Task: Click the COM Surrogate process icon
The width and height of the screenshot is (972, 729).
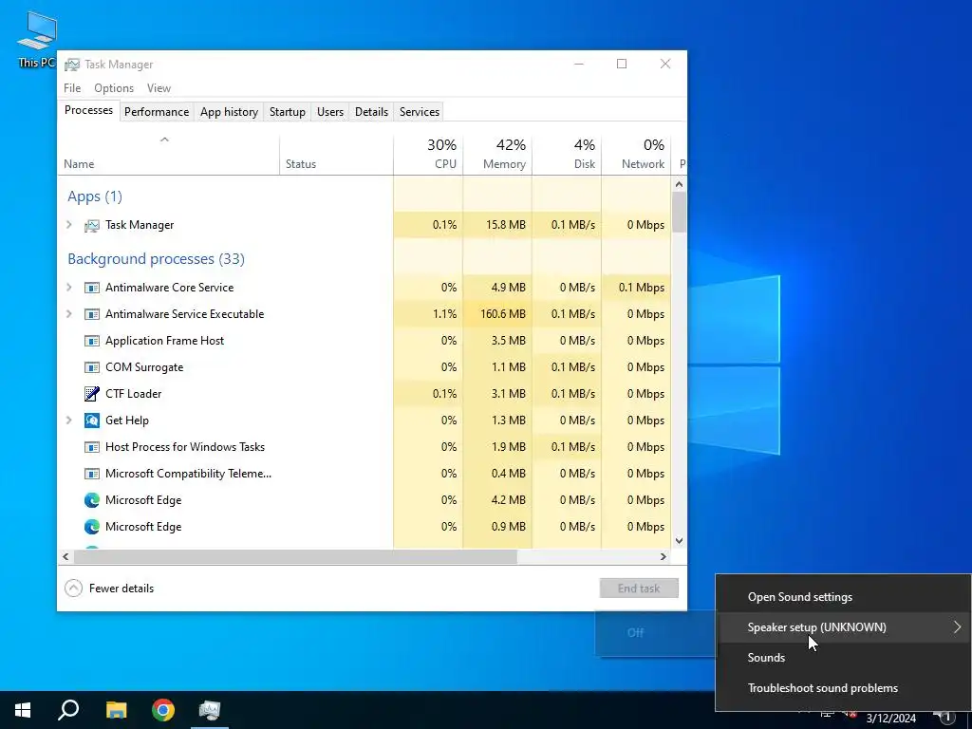Action: (92, 367)
